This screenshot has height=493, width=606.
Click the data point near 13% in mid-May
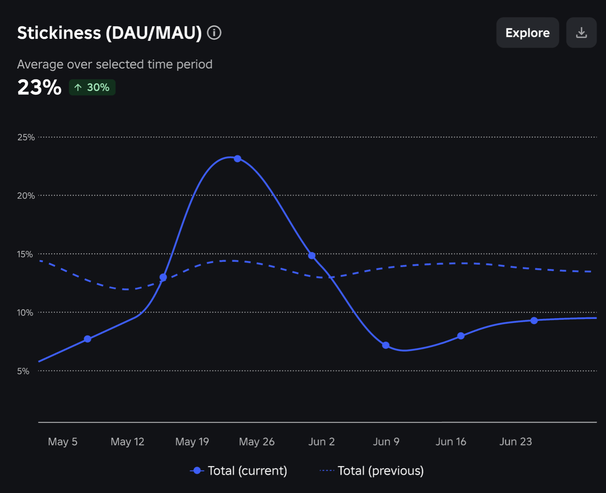[163, 277]
